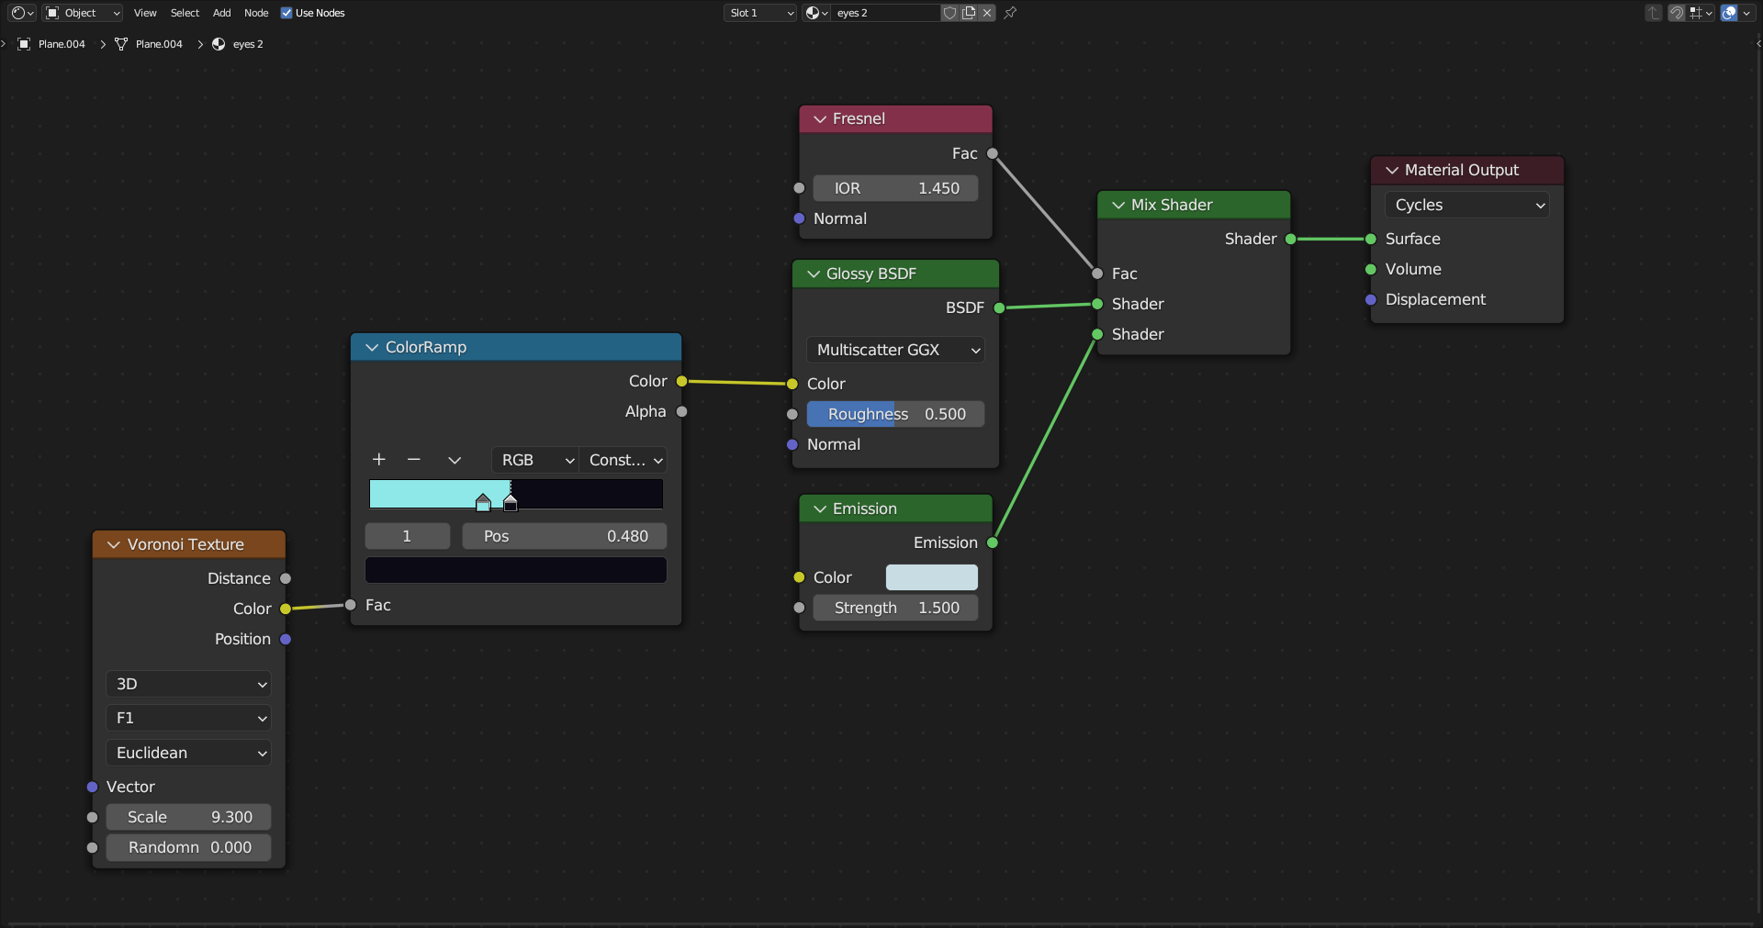The width and height of the screenshot is (1763, 928).
Task: Click the Material Output Displacement socket
Action: pos(1371,299)
